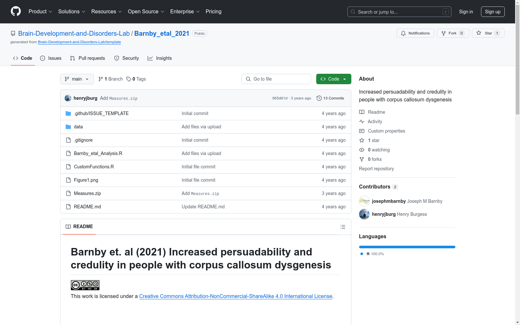
Task: Click the henryjburg avatar in commit row
Action: 68,98
